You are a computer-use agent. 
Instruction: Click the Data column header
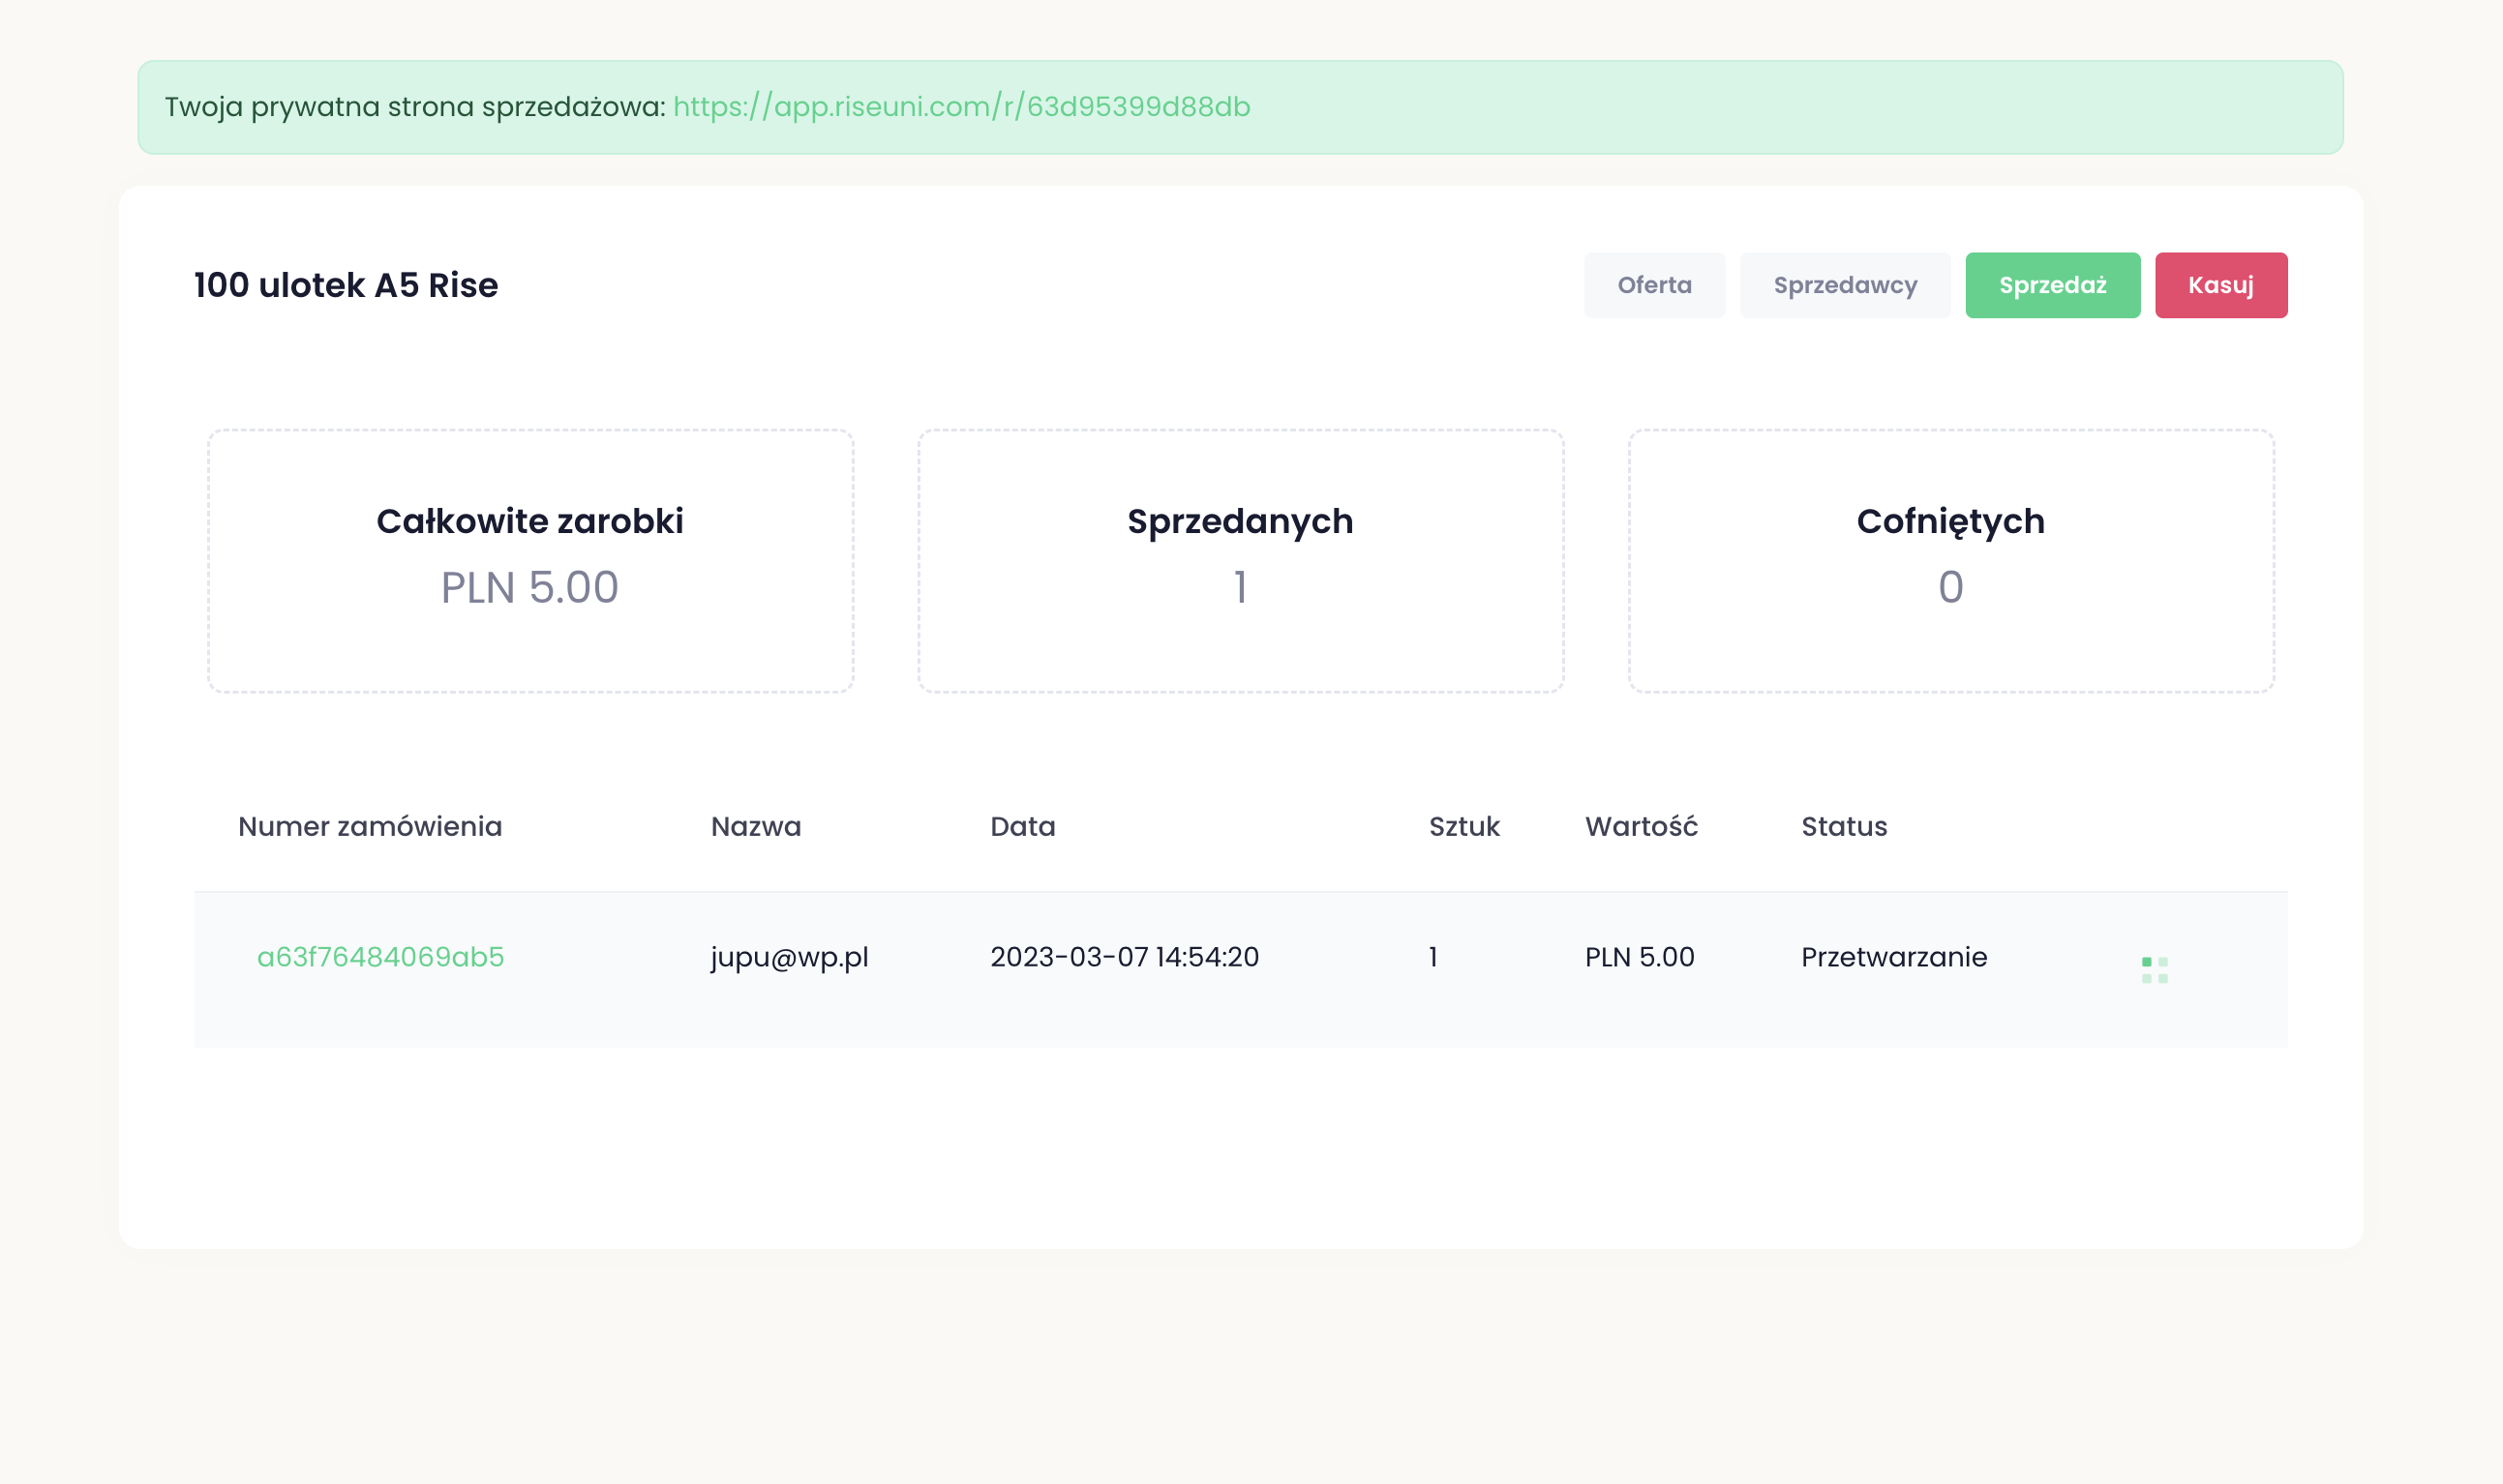click(x=1022, y=826)
